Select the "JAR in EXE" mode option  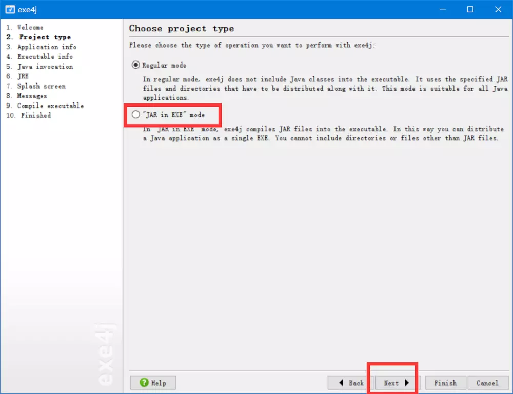tap(135, 115)
